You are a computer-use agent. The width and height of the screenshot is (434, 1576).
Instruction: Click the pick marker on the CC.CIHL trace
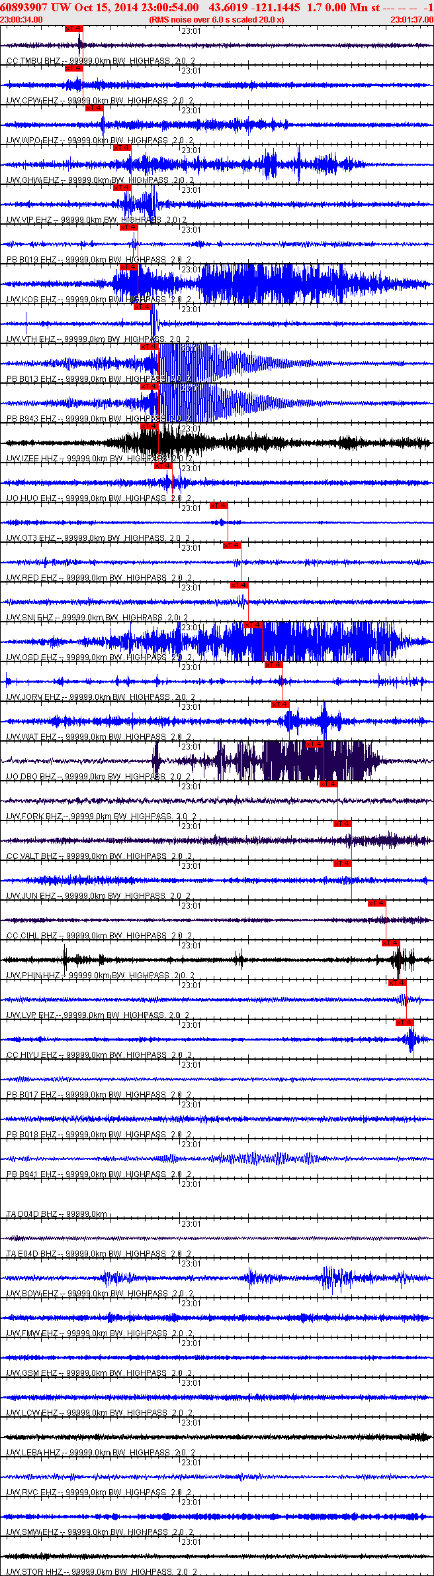point(377,903)
